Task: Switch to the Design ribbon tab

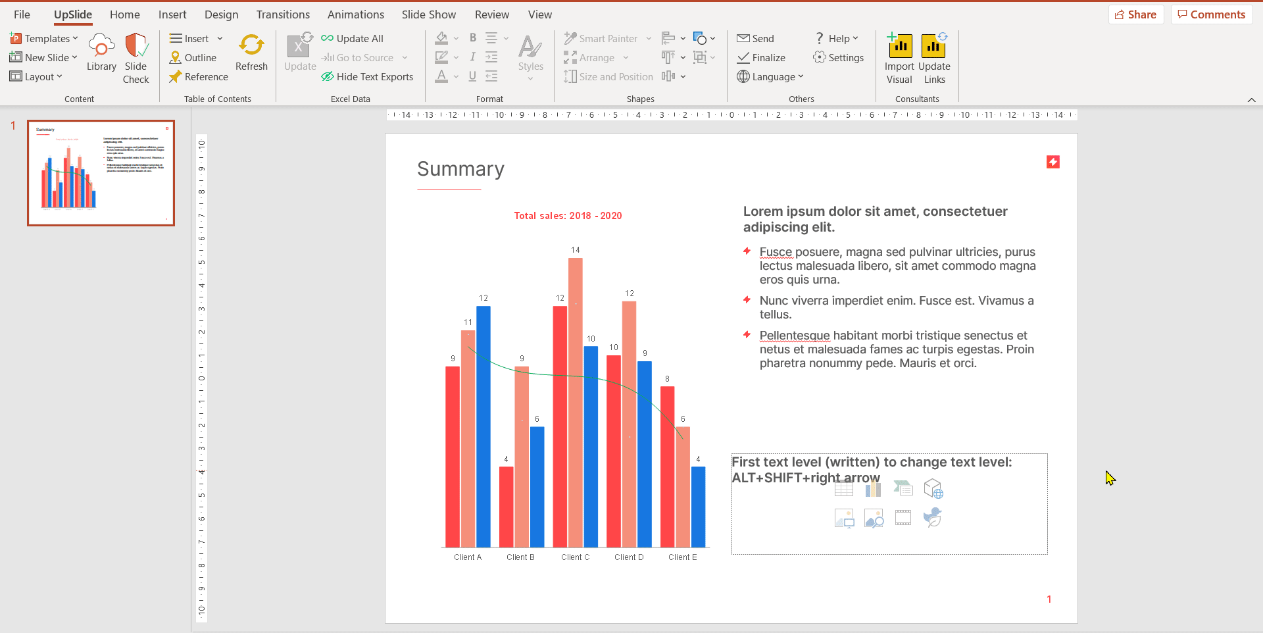Action: click(x=221, y=14)
